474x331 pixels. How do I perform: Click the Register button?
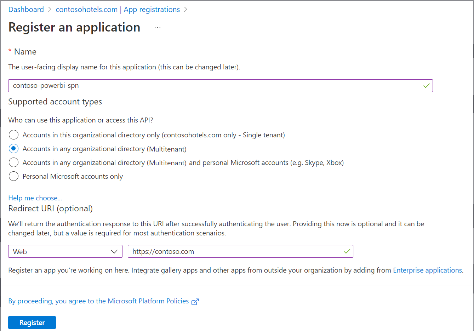(x=32, y=322)
